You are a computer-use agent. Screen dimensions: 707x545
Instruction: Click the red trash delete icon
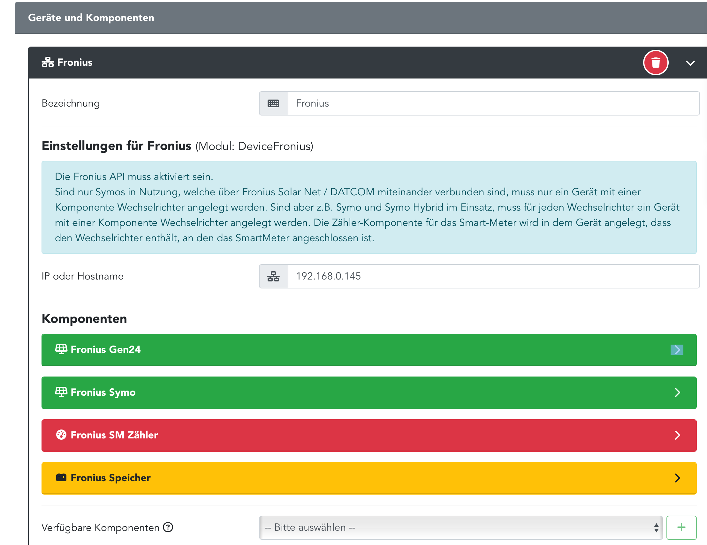(x=655, y=63)
